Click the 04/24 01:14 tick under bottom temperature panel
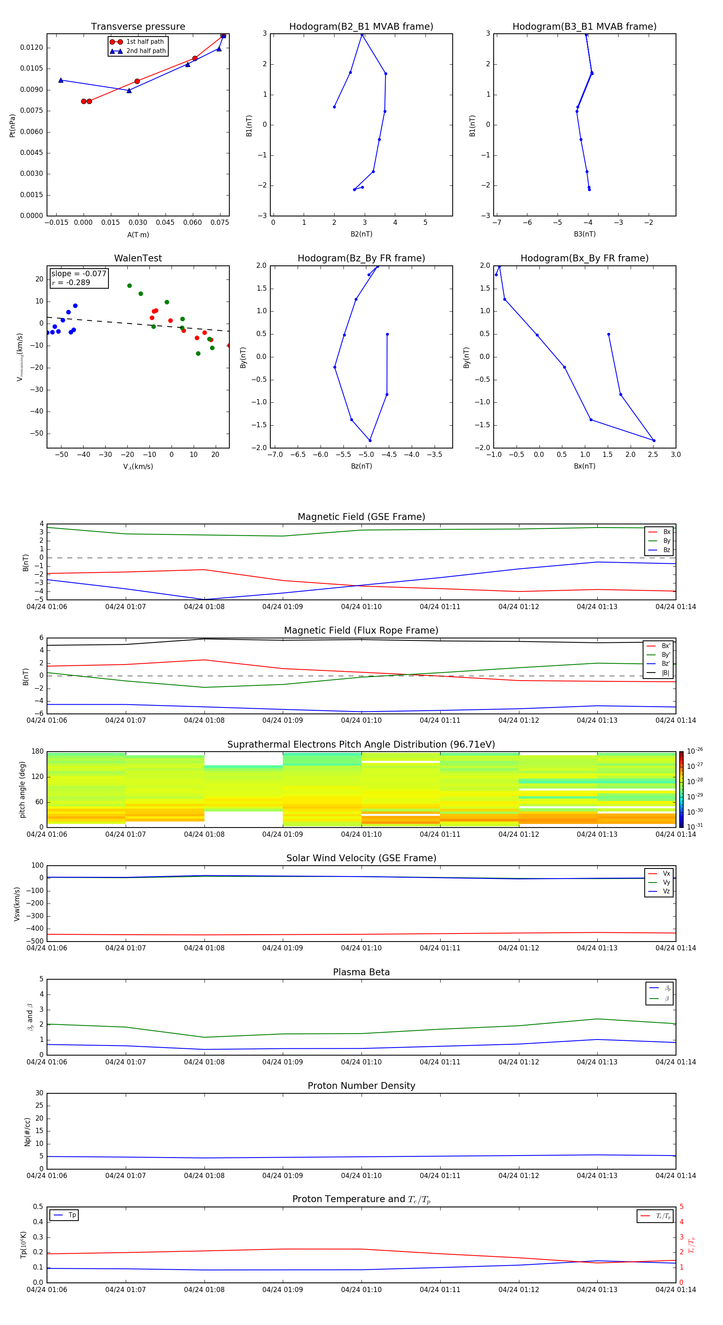Screen dimensions: 723x1325 pyautogui.click(x=675, y=1290)
